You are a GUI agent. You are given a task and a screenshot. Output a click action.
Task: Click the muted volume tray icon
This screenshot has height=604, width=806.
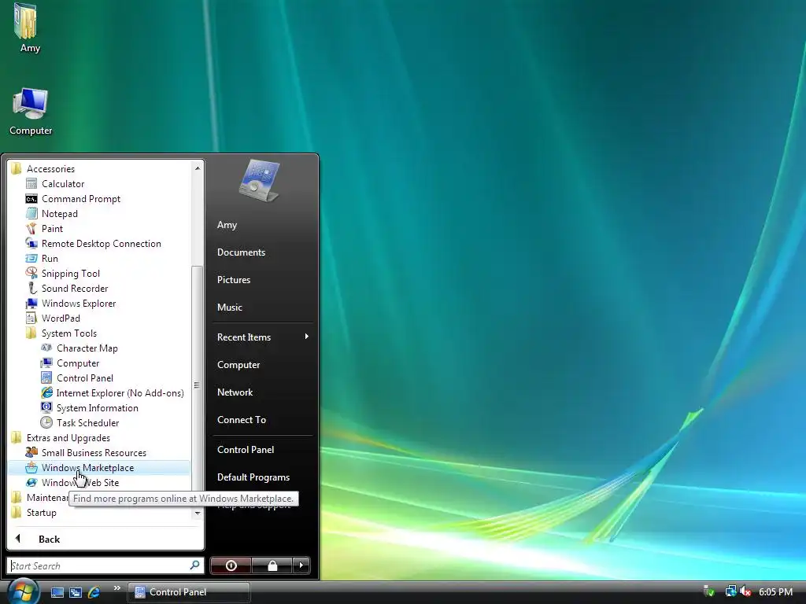point(746,591)
